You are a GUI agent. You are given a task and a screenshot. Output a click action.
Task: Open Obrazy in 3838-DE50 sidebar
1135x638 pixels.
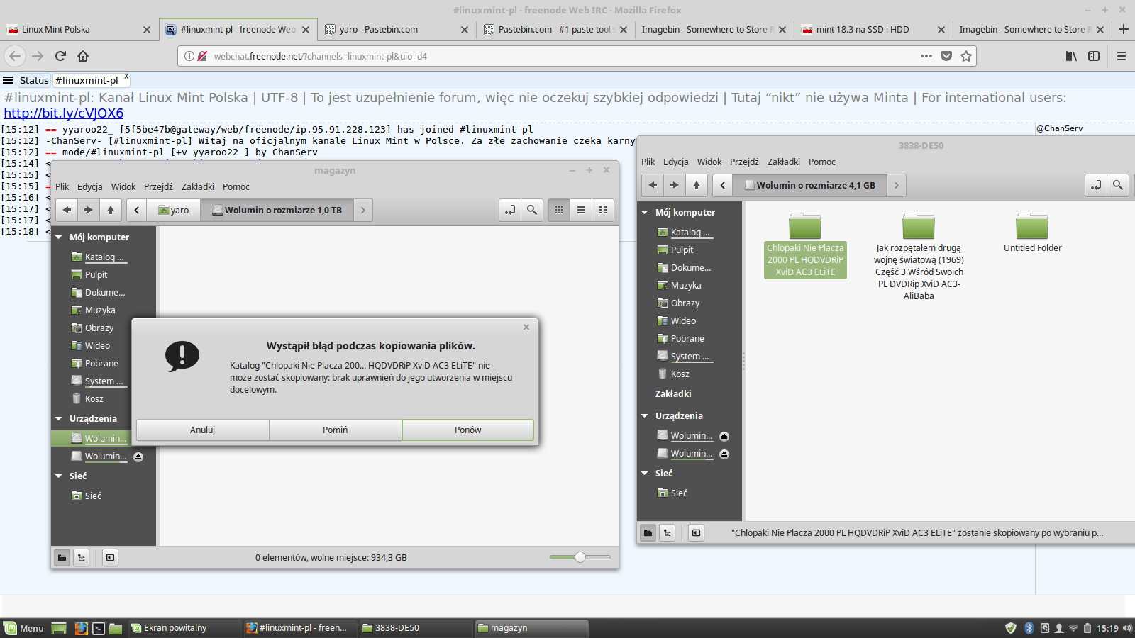coord(678,303)
